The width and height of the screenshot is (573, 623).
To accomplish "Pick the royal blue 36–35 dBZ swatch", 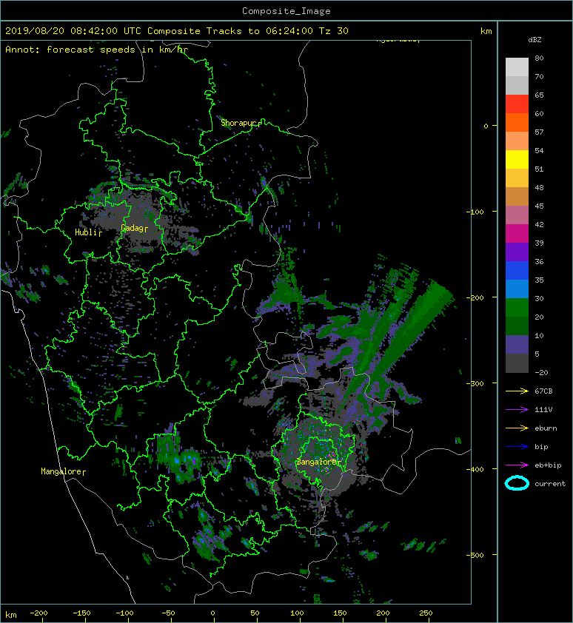I will tap(517, 270).
